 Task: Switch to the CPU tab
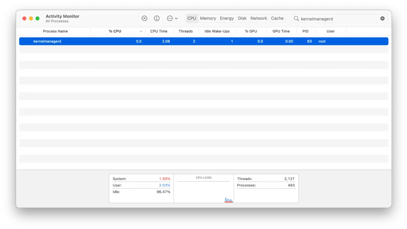191,18
